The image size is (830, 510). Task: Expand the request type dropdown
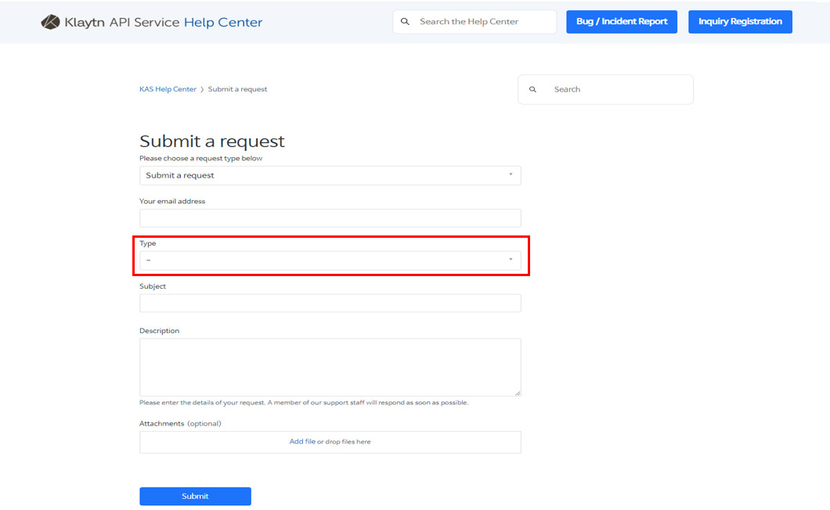tap(330, 176)
